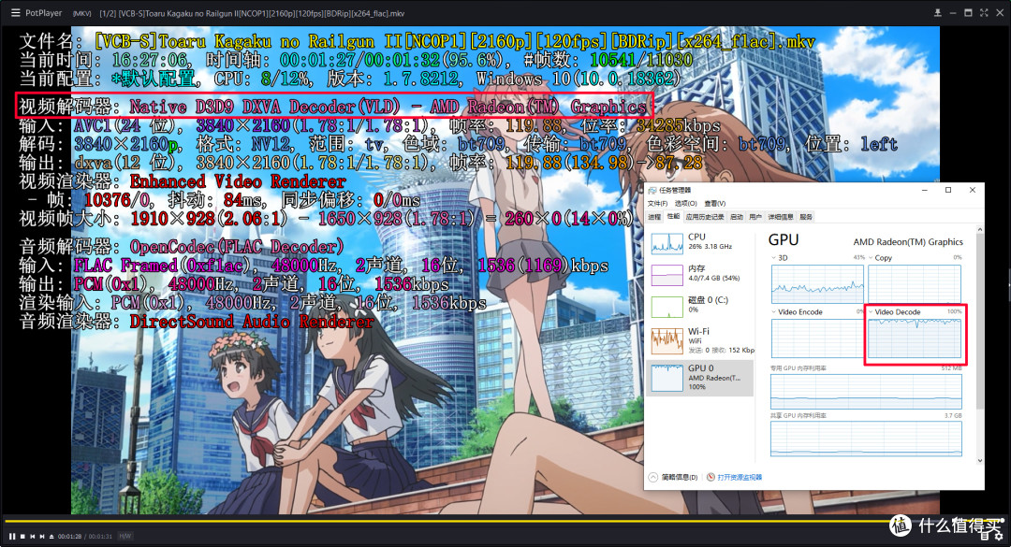The height and width of the screenshot is (547, 1011).
Task: Jump to the previous file in the playlist
Action: [32, 536]
